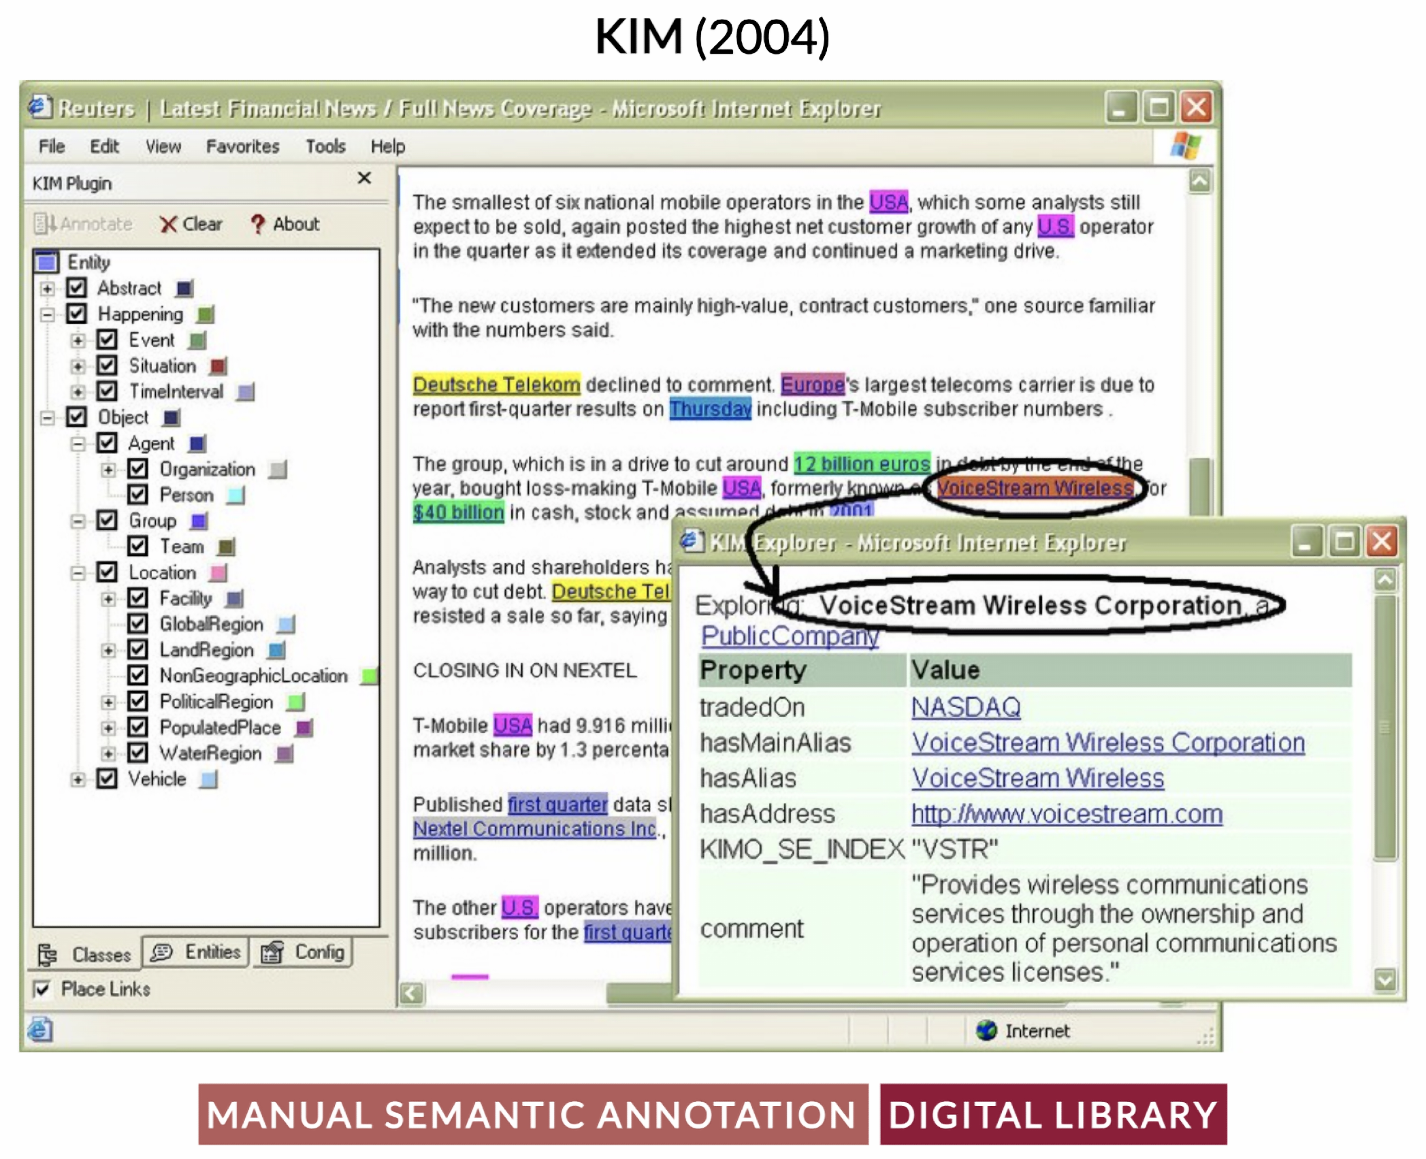Expand the Event tree node
The height and width of the screenshot is (1159, 1426).
click(78, 340)
